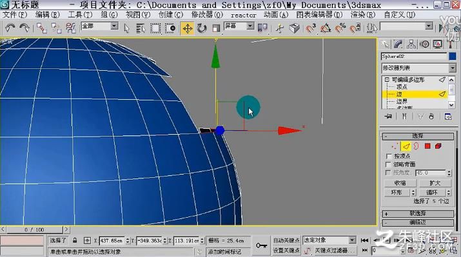
Task: Choose Polygon sub-object red square icon
Action: pyautogui.click(x=427, y=146)
